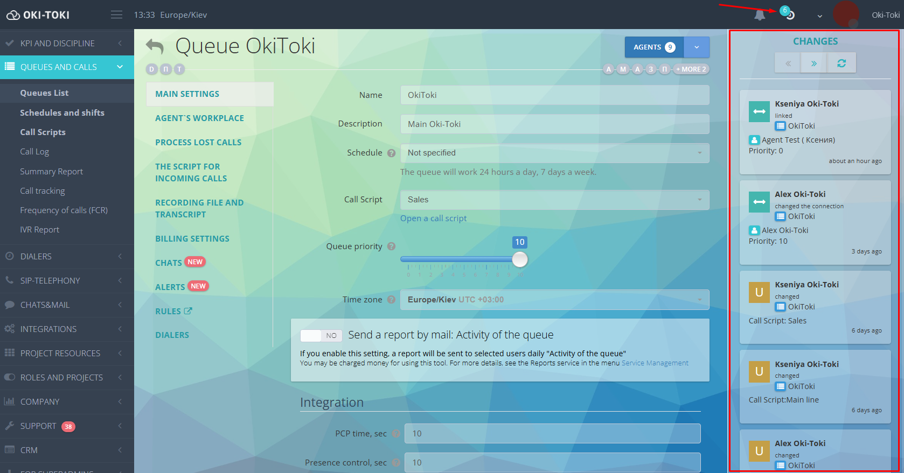This screenshot has height=473, width=904.
Task: Expand the SIP-TELEPHONY sidebar menu
Action: point(67,281)
